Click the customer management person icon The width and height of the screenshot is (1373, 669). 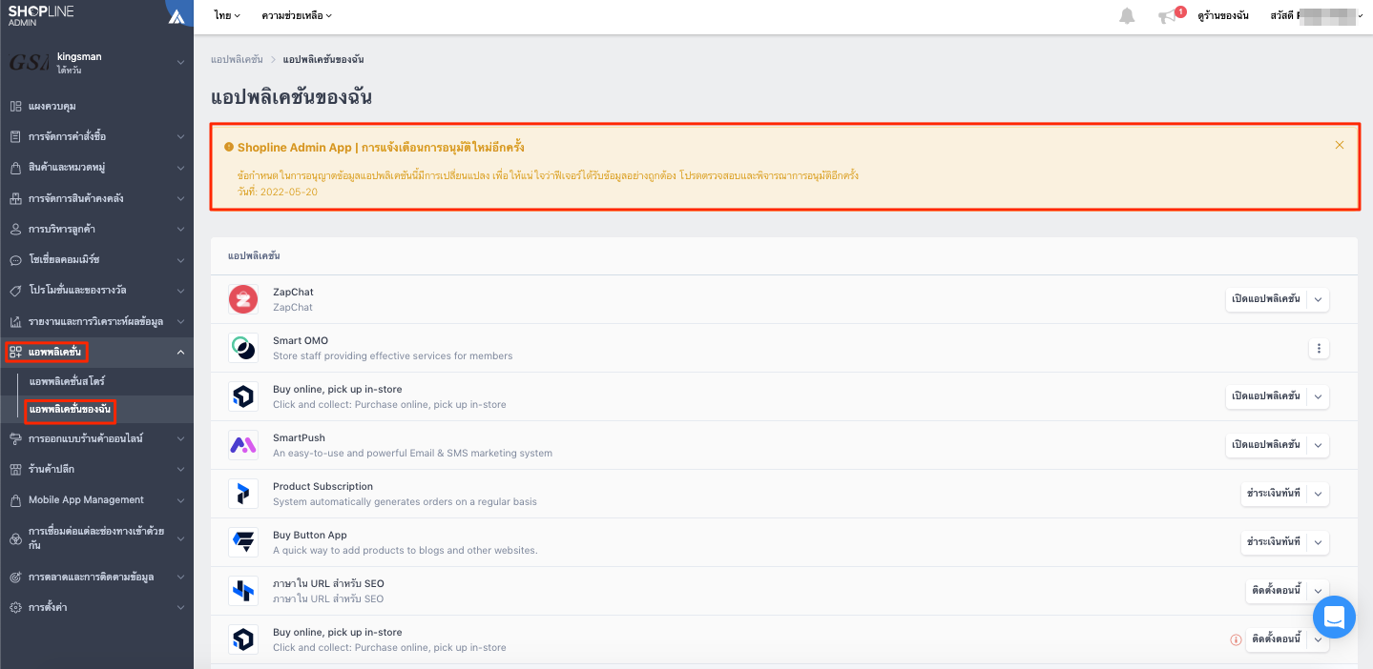[x=15, y=229]
